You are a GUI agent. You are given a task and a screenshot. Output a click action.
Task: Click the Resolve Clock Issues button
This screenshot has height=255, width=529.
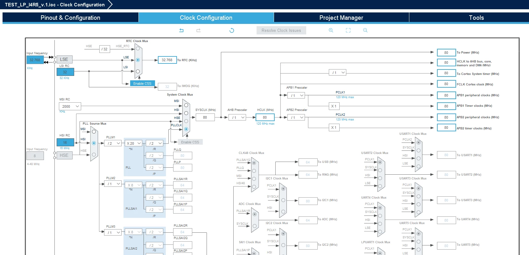click(x=281, y=30)
